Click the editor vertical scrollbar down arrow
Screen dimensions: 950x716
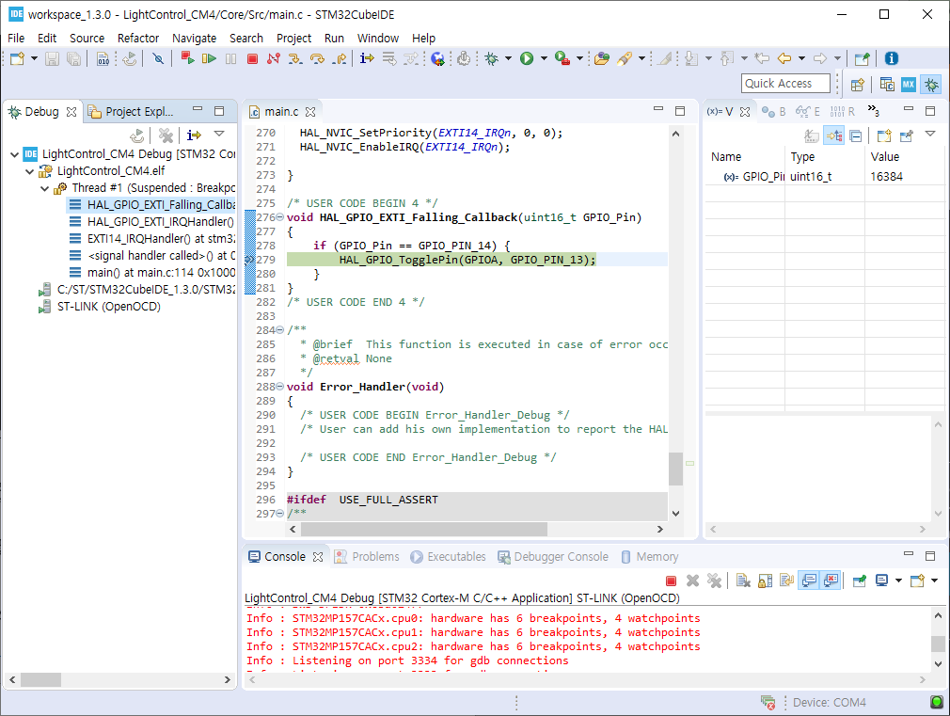click(x=675, y=514)
